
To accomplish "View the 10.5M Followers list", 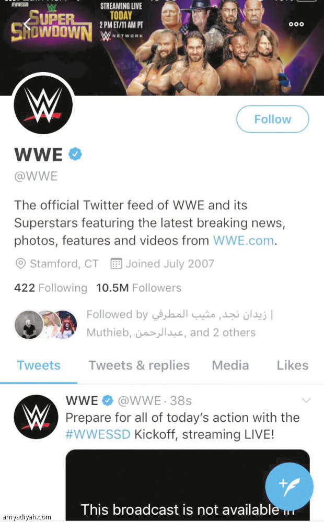I will point(138,288).
